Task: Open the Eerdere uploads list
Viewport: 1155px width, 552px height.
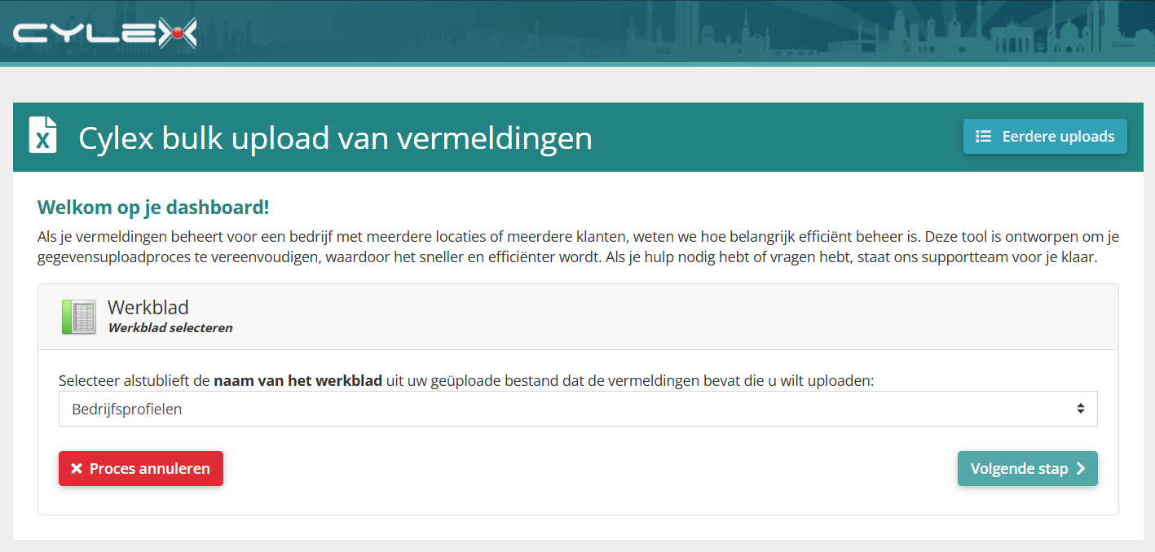Action: (1045, 137)
